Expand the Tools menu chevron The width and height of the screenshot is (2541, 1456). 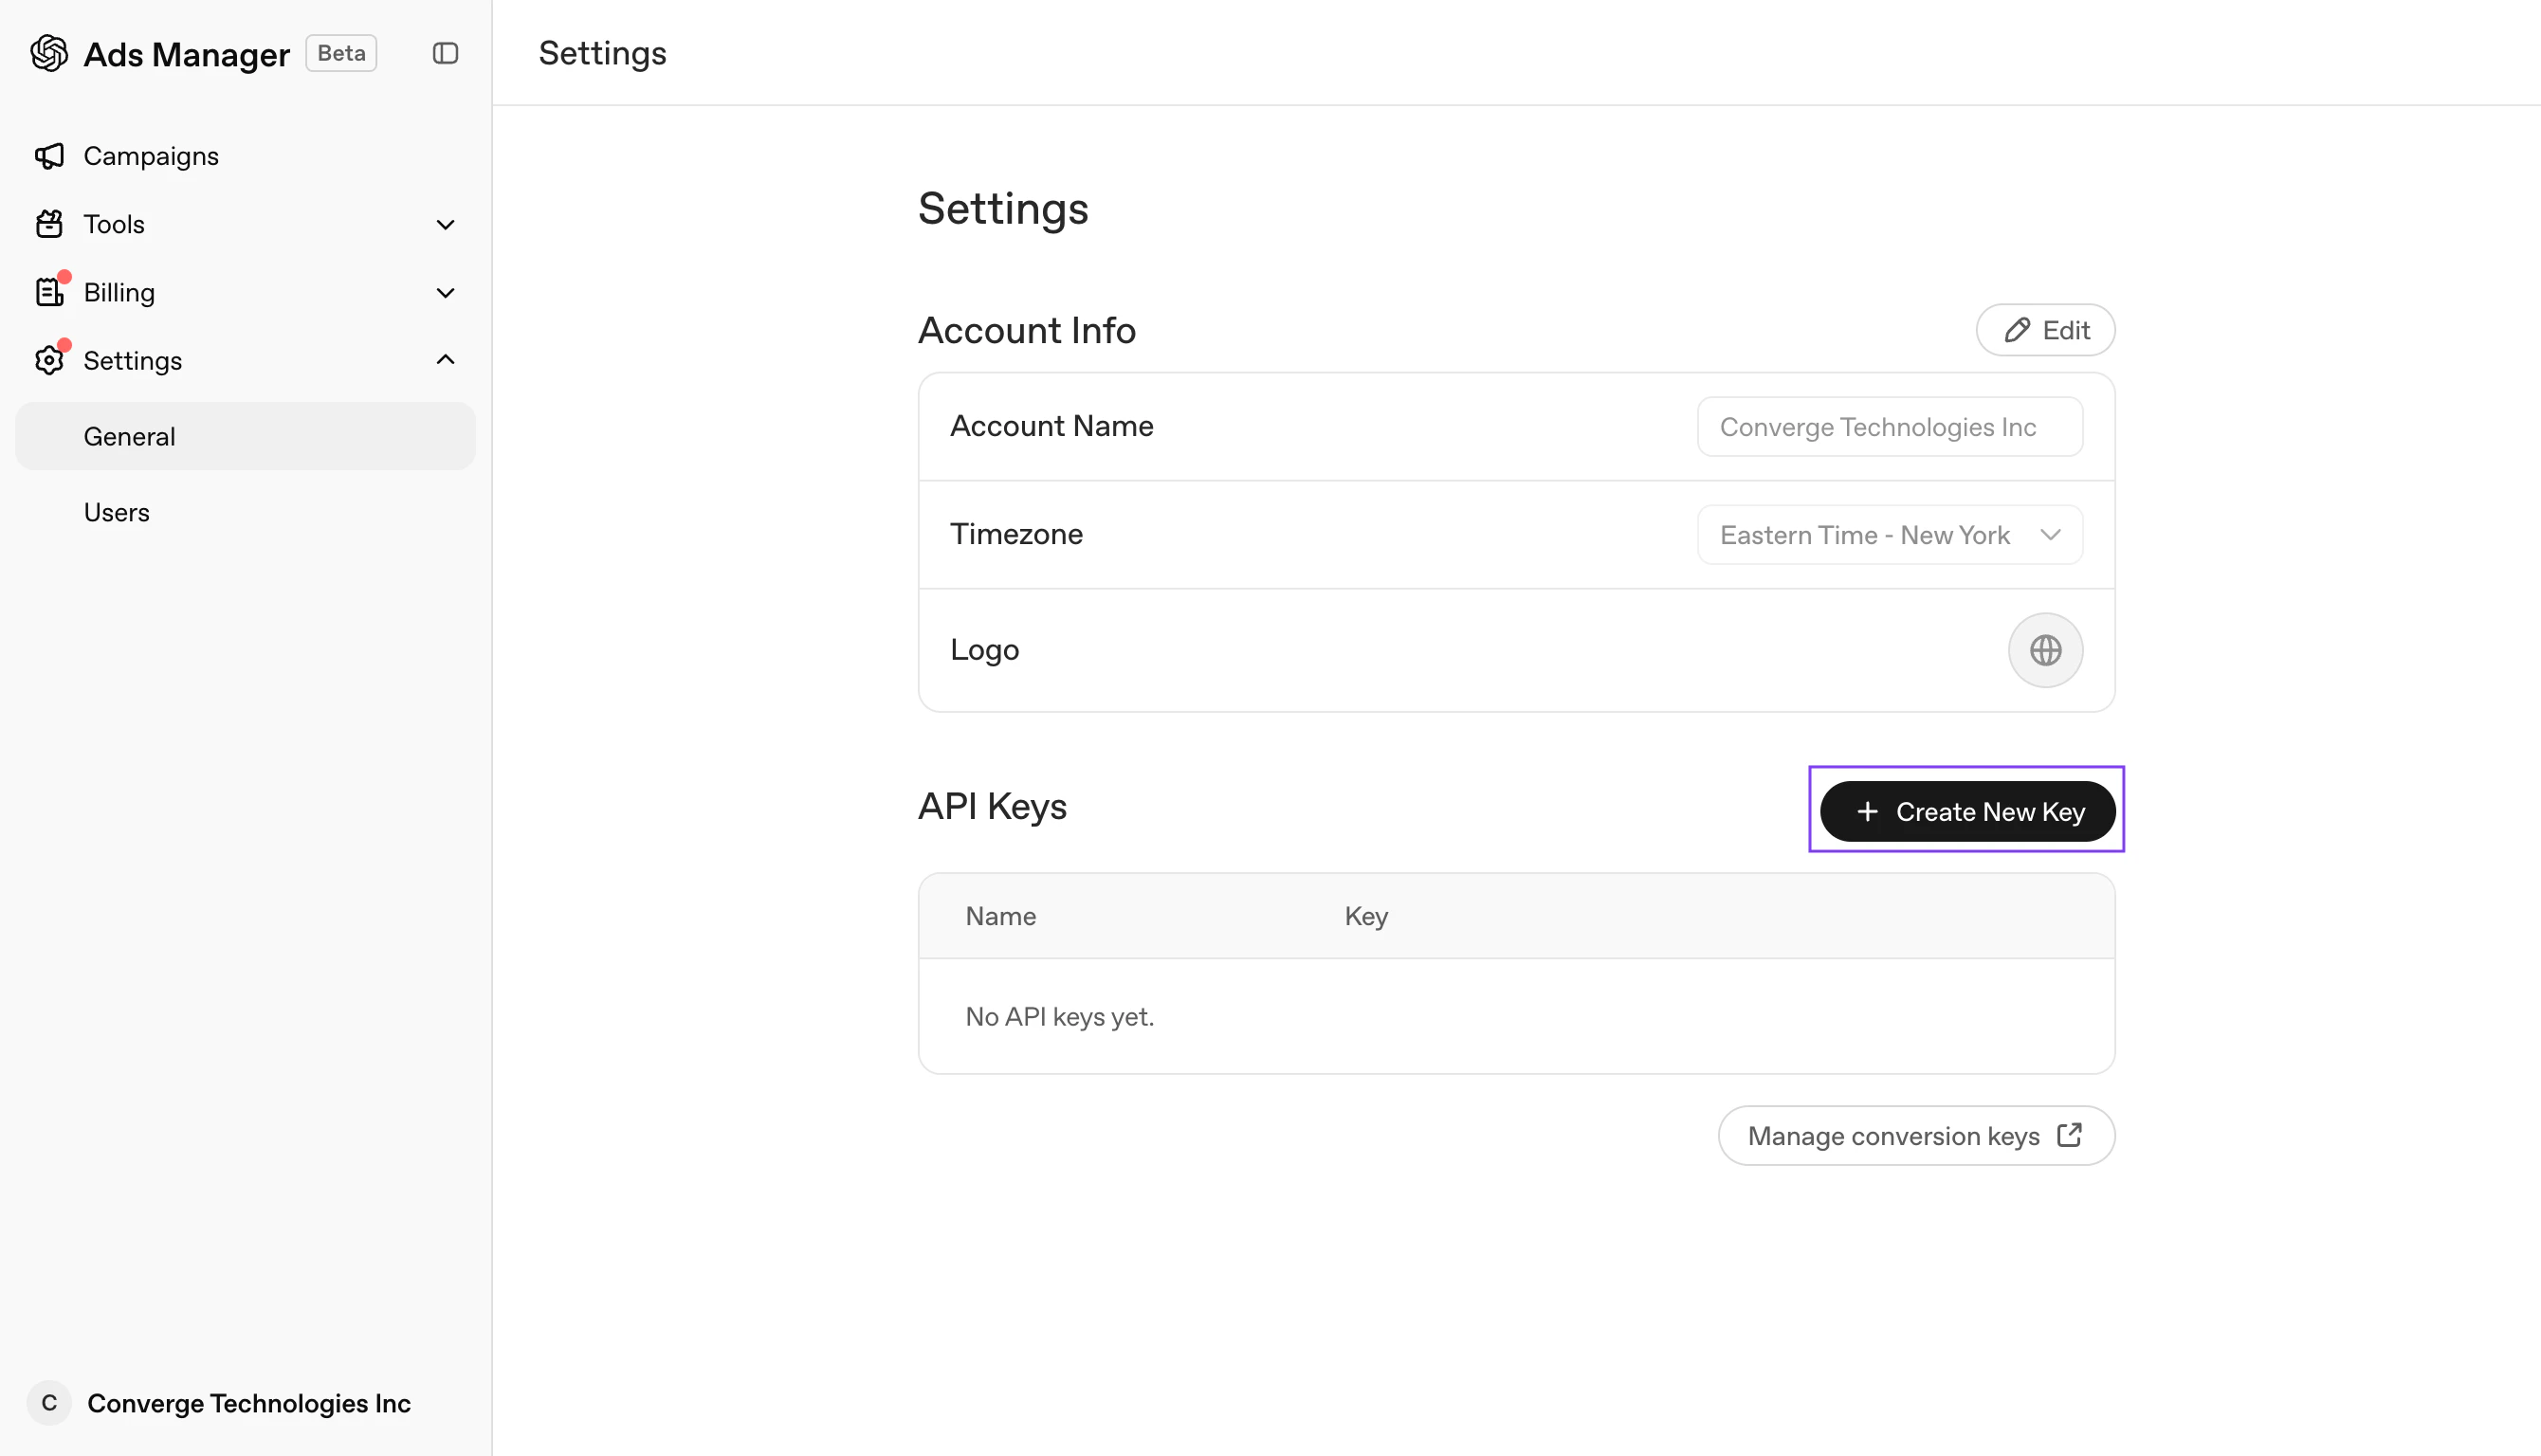(x=446, y=224)
